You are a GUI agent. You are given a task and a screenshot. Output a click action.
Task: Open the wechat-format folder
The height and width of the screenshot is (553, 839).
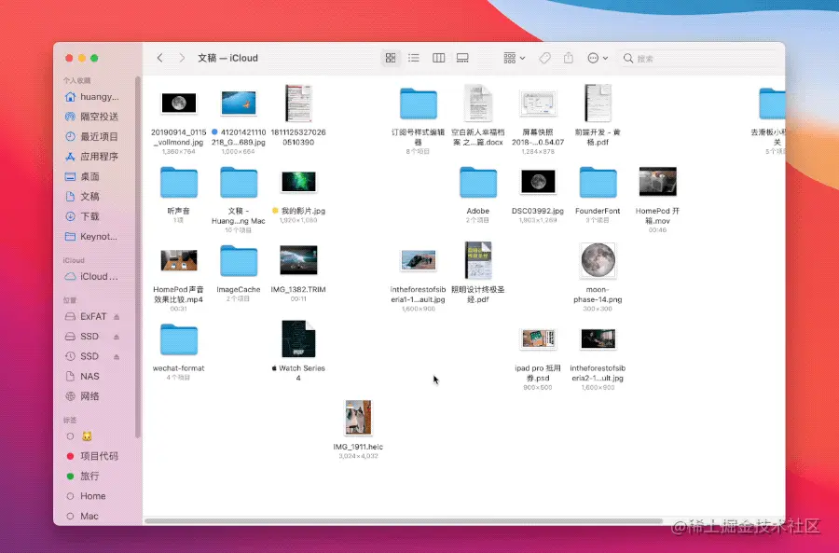click(x=179, y=339)
